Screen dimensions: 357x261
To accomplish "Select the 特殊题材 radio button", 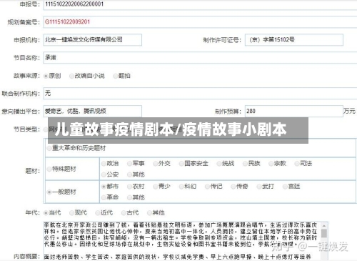I will tap(49, 169).
